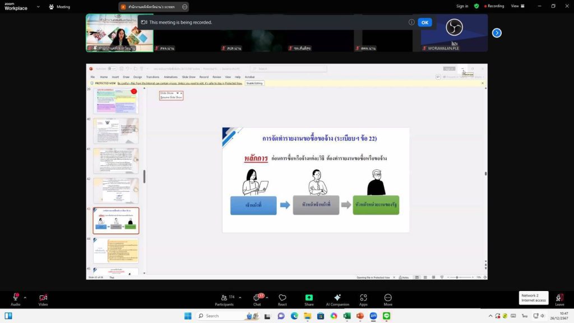
Task: Open the Apps menu in Zoom
Action: tap(363, 297)
